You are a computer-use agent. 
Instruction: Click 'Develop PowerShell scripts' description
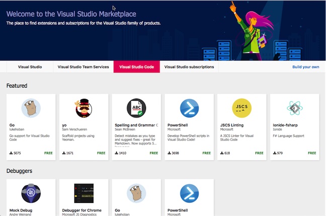188,137
